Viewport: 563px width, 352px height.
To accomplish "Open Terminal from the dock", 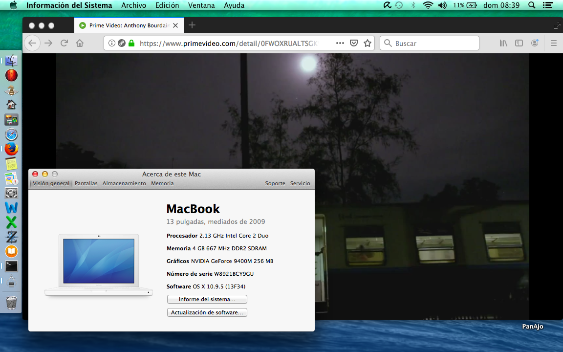I will (x=11, y=266).
